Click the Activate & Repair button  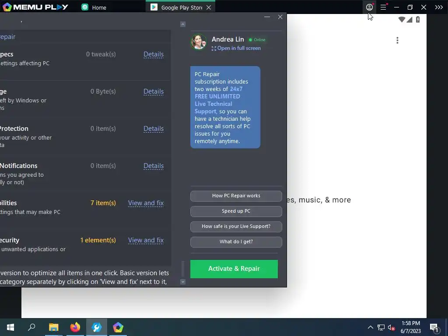(234, 269)
